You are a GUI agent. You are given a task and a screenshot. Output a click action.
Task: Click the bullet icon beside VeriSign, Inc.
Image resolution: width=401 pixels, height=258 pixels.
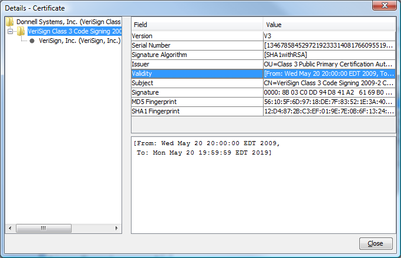tap(32, 41)
